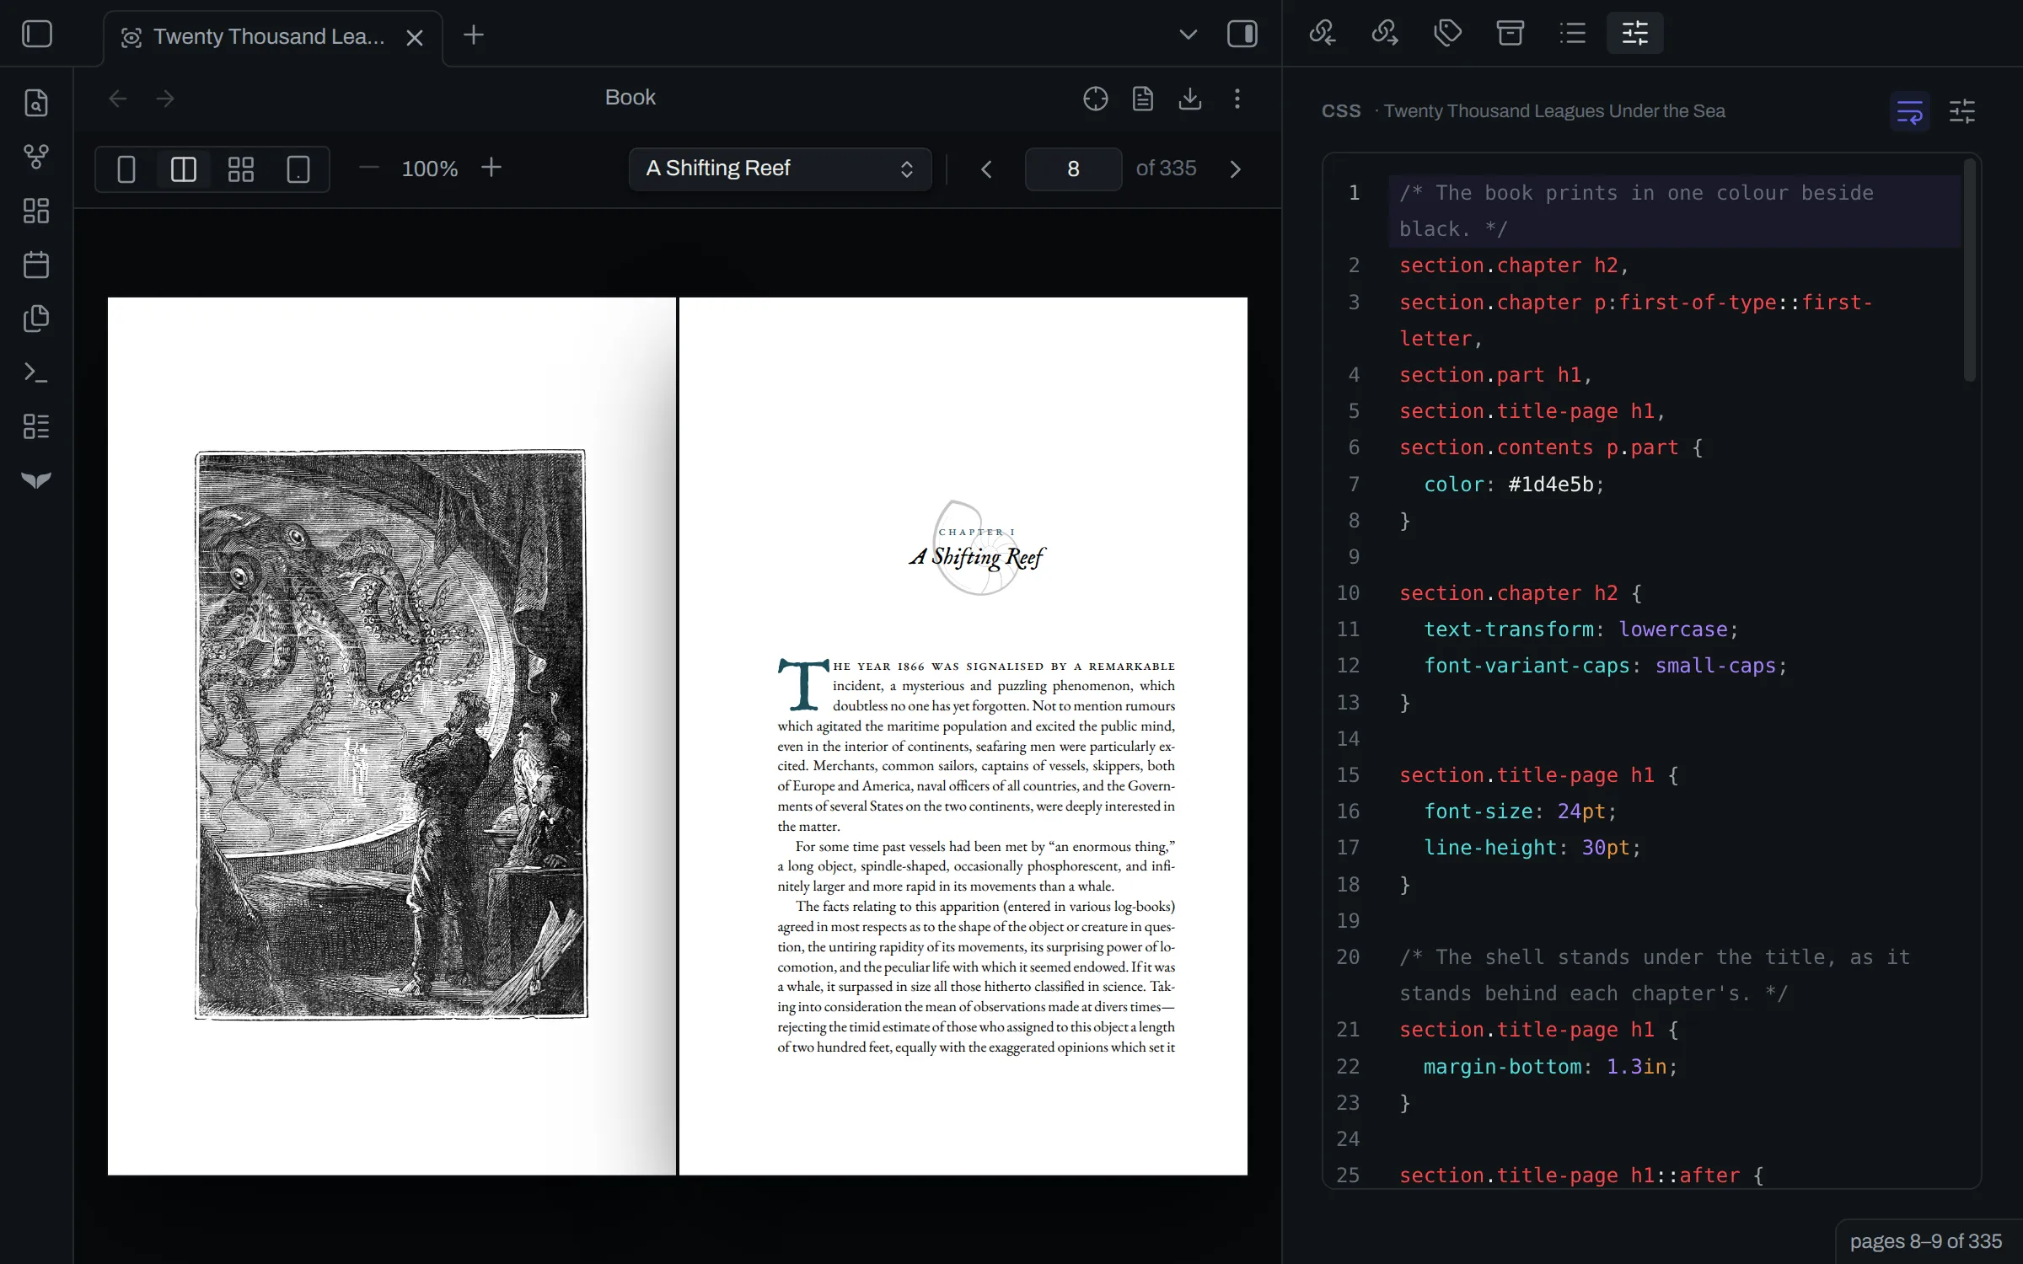This screenshot has height=1264, width=2023.
Task: Select two-page spread view mode
Action: [183, 169]
